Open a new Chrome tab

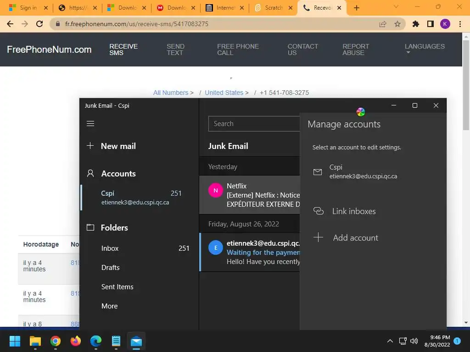click(356, 8)
